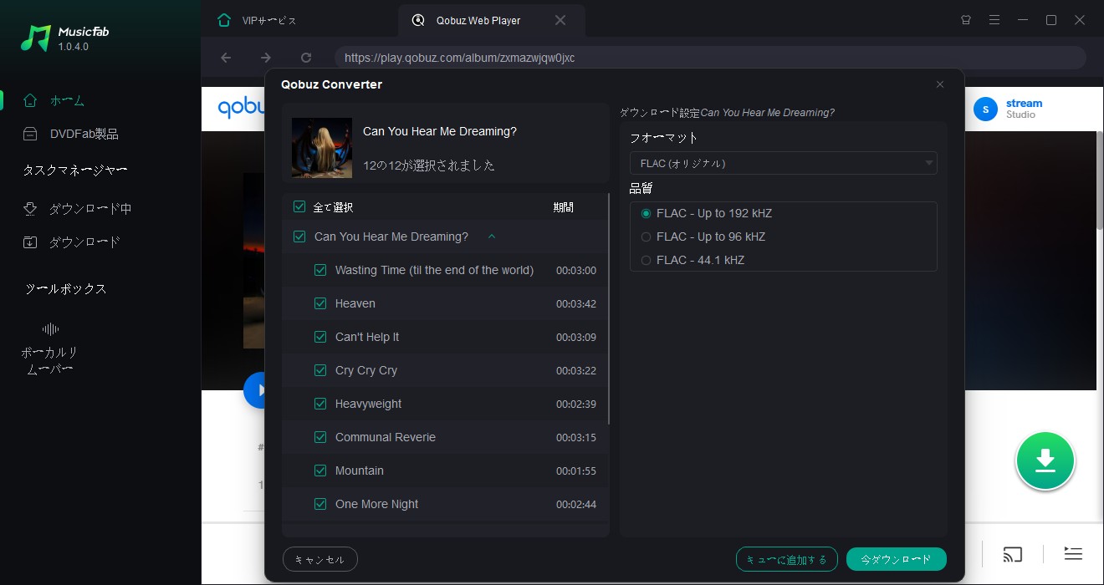Click the browser back arrow

226,58
